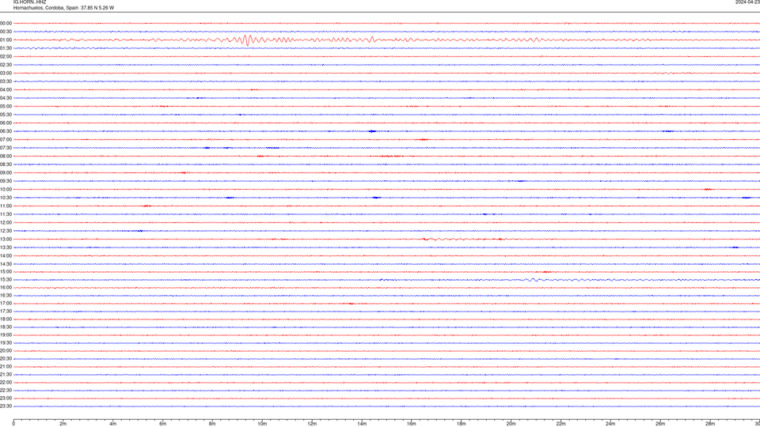
Task: Select the 23:30 trace time label
Action: click(x=6, y=406)
